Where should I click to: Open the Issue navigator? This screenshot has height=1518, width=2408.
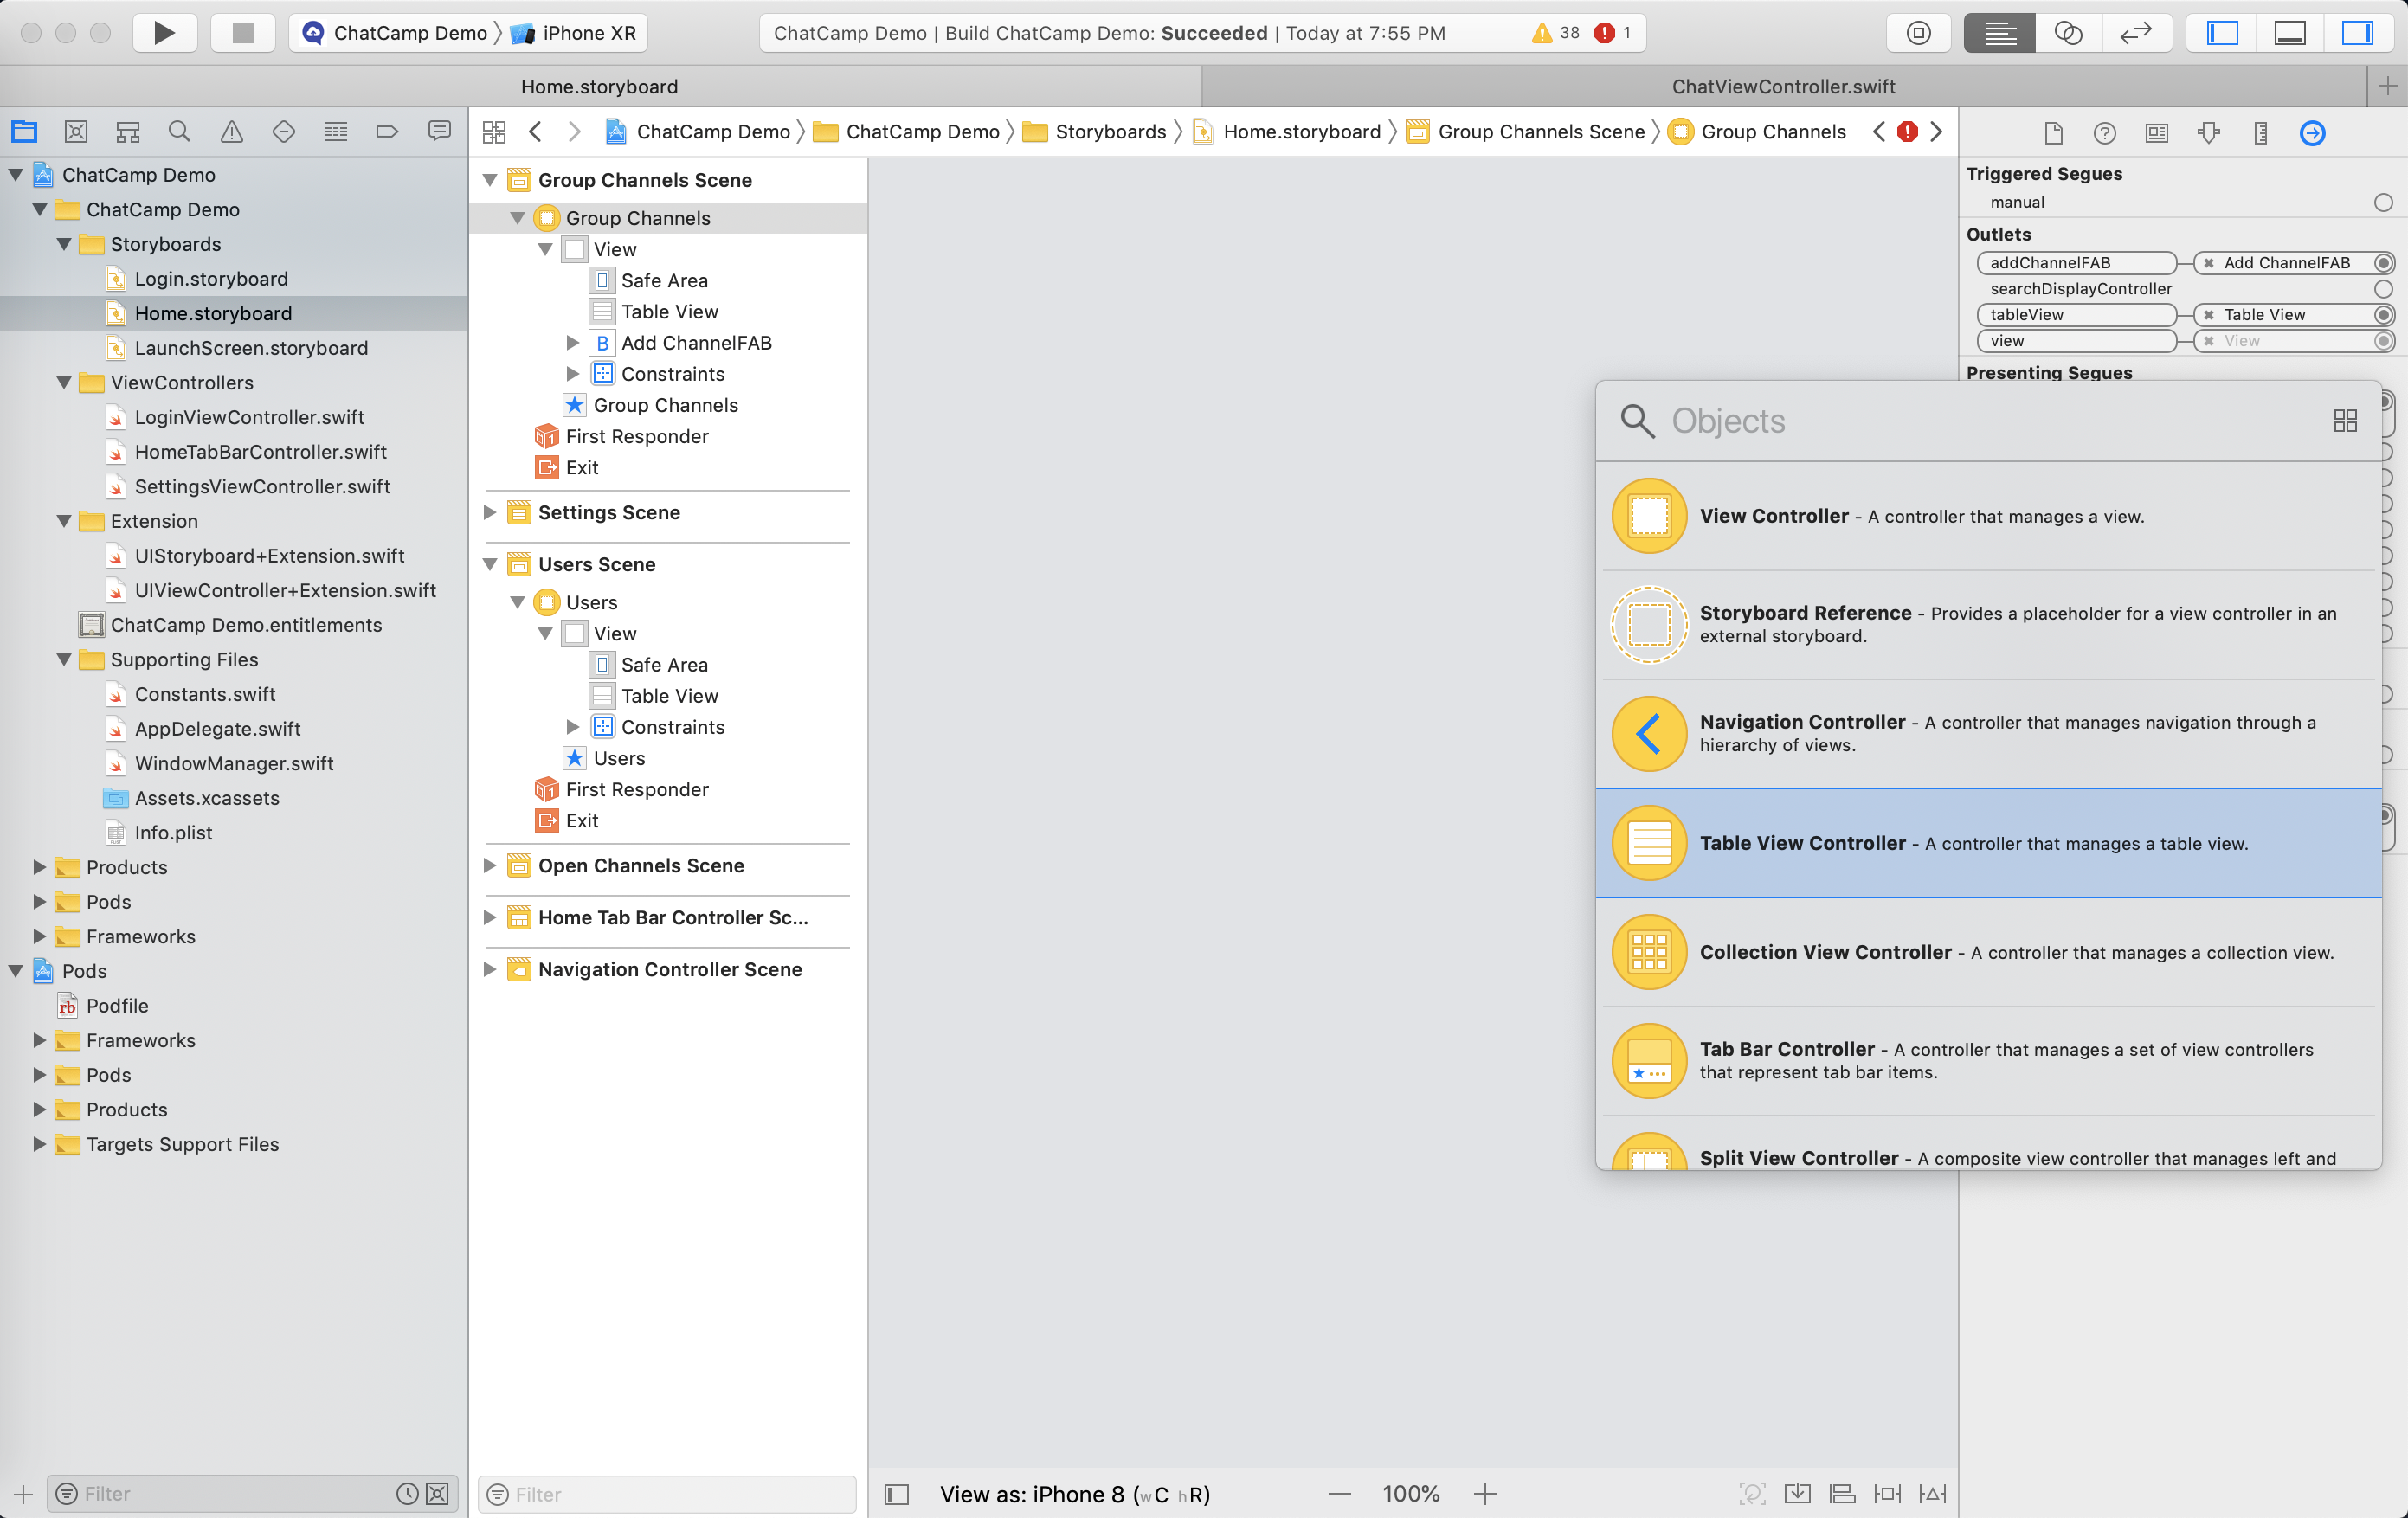point(232,131)
